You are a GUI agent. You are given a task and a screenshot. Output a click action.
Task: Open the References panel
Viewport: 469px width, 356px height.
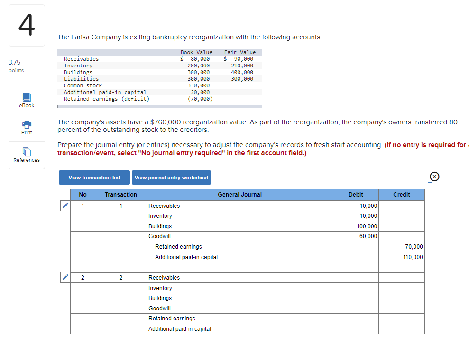(27, 155)
